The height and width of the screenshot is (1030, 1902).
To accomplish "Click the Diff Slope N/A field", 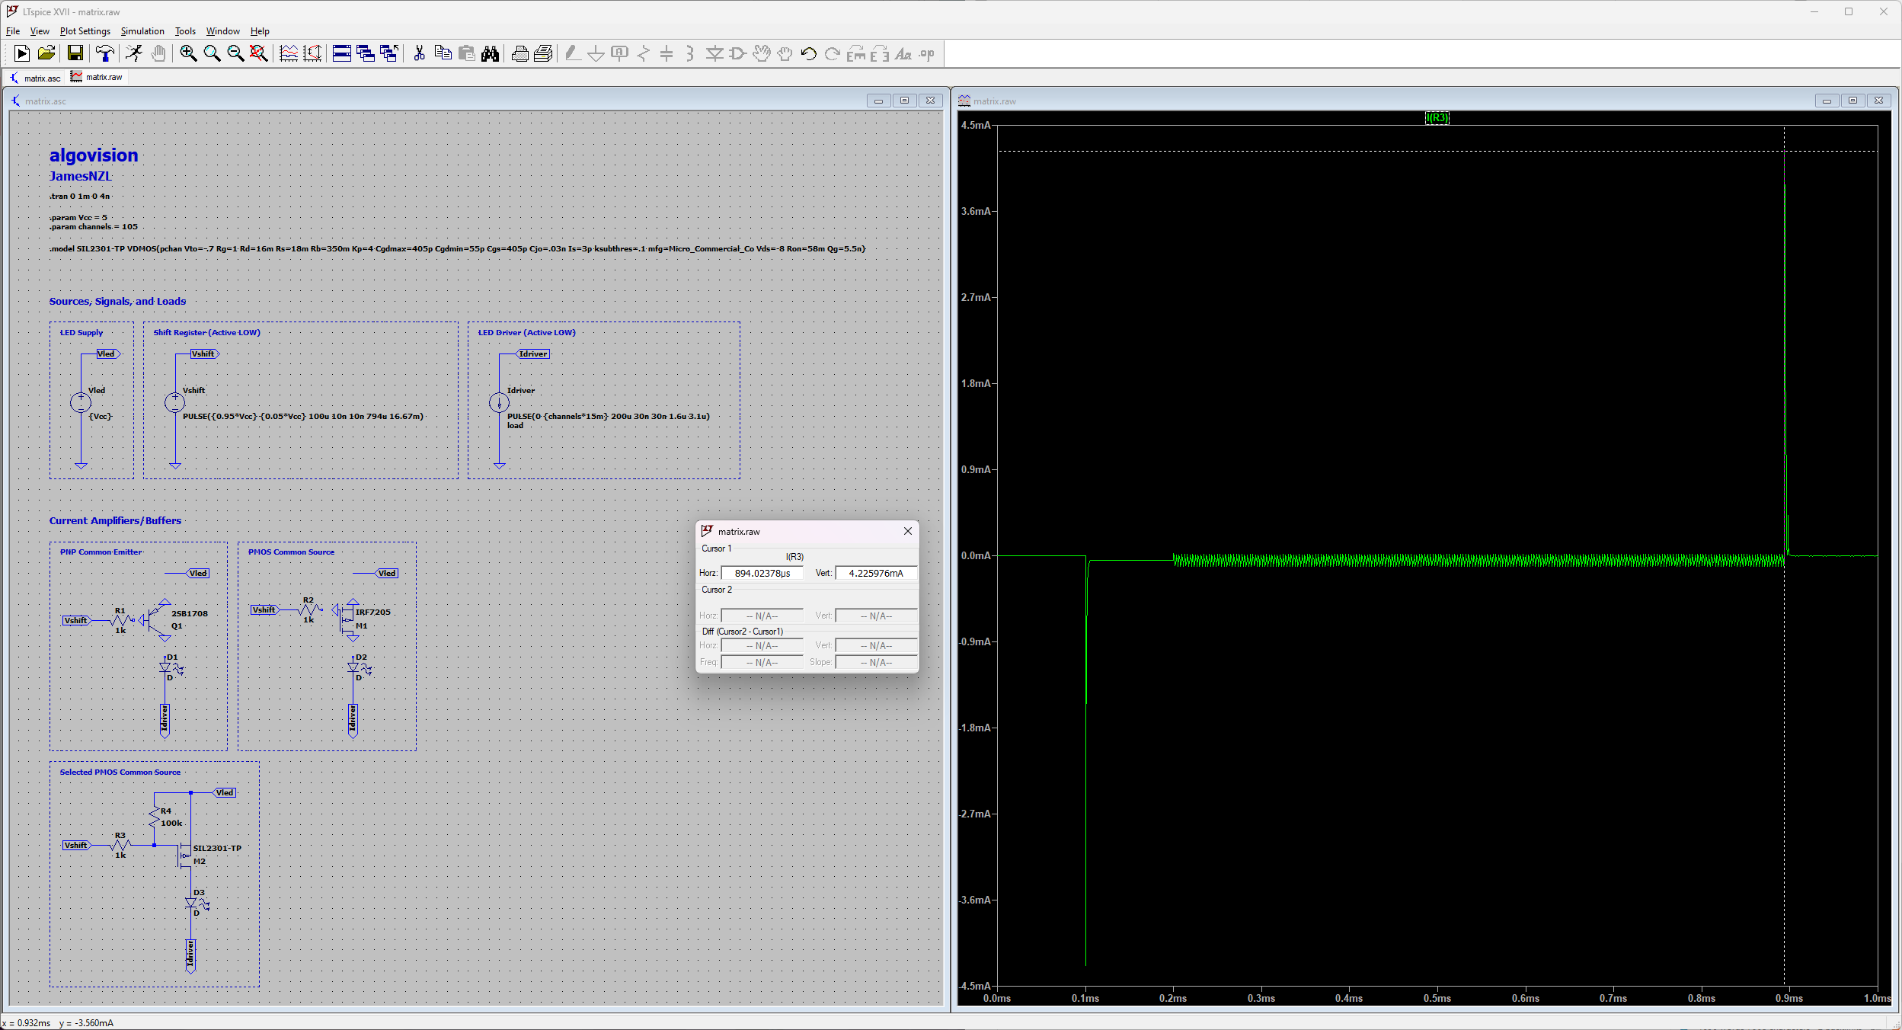I will 876,662.
